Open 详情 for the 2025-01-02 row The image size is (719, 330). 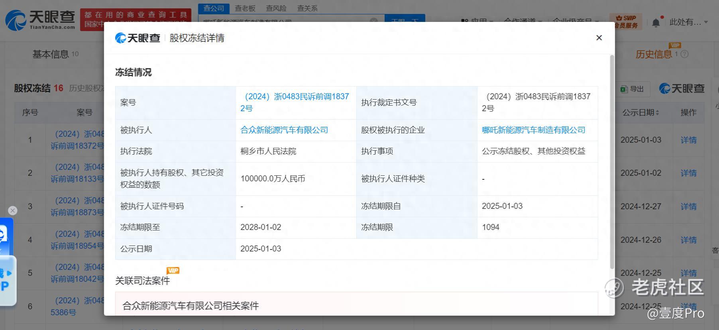tap(689, 173)
